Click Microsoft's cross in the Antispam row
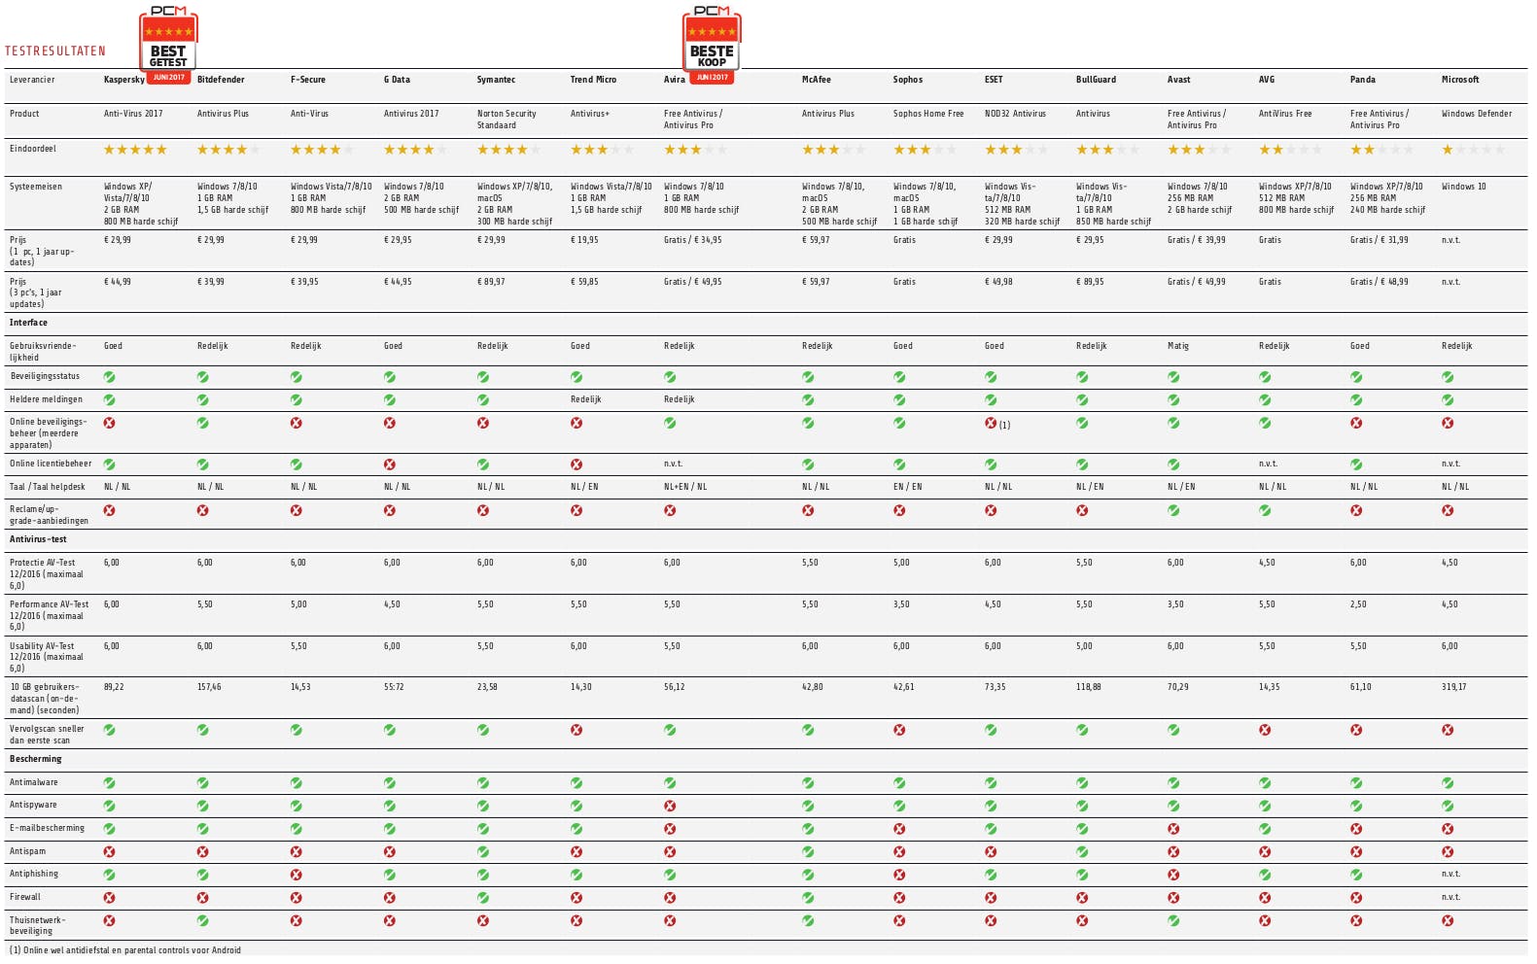The image size is (1537, 964). click(1448, 852)
